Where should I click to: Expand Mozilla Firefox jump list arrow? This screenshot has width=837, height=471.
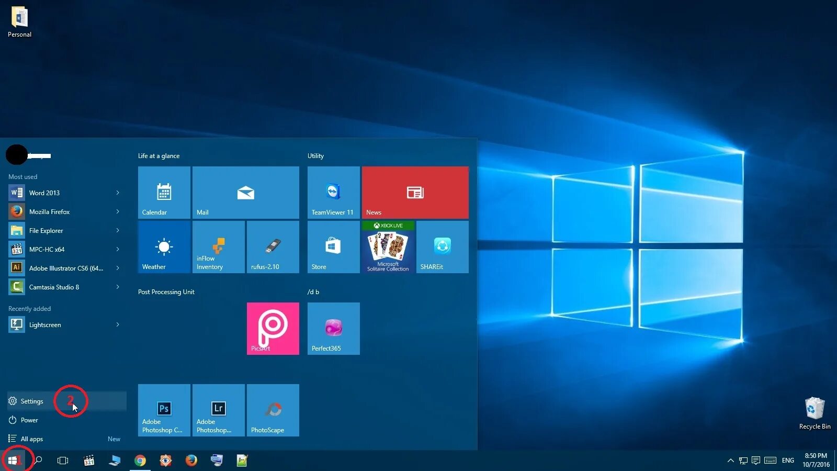[x=118, y=212]
